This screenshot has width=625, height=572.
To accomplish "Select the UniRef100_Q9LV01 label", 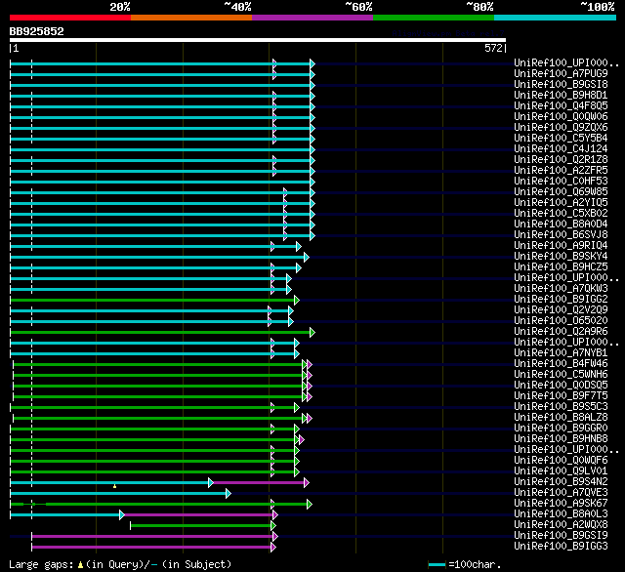I will [561, 471].
